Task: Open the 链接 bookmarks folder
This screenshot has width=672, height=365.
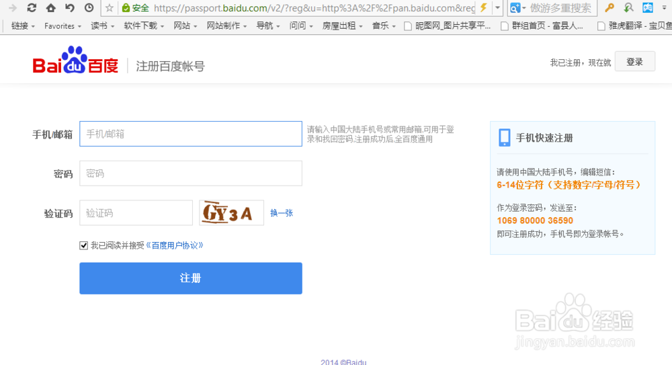Action: click(x=23, y=26)
